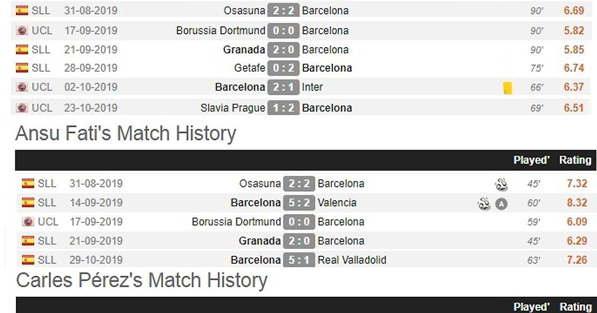Open the 5 : 2 score for Barcelona vs Valencia

click(299, 203)
